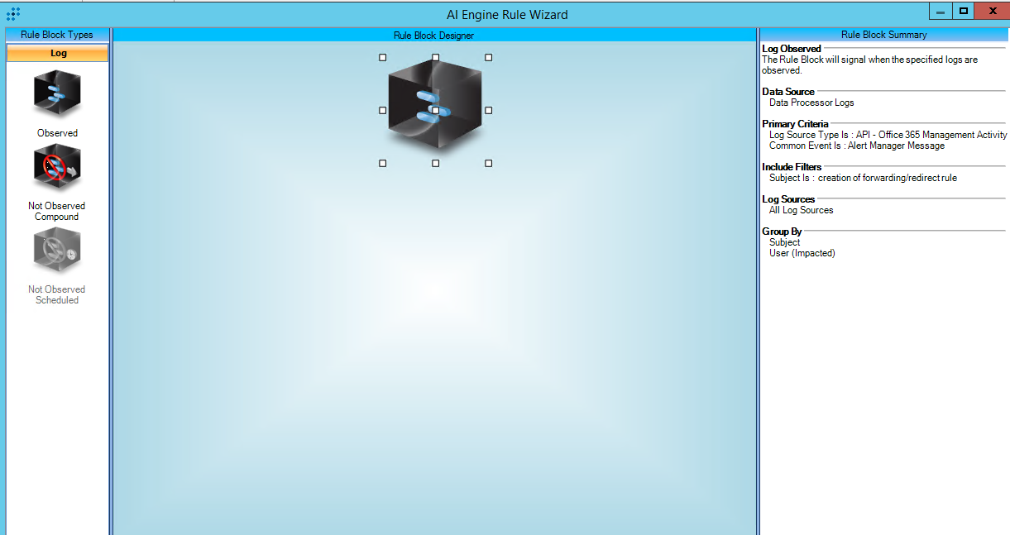Click the Rule Block Types panel header
This screenshot has width=1010, height=535.
click(x=57, y=35)
